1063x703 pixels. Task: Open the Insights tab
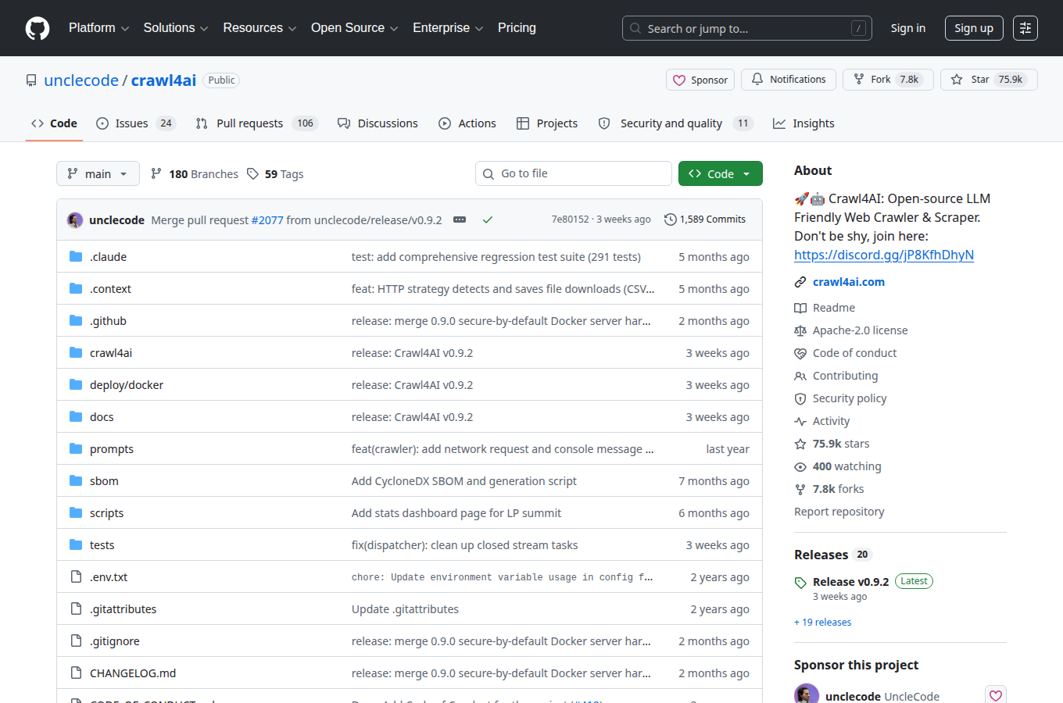pos(804,123)
